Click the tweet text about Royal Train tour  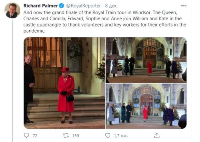point(105,22)
